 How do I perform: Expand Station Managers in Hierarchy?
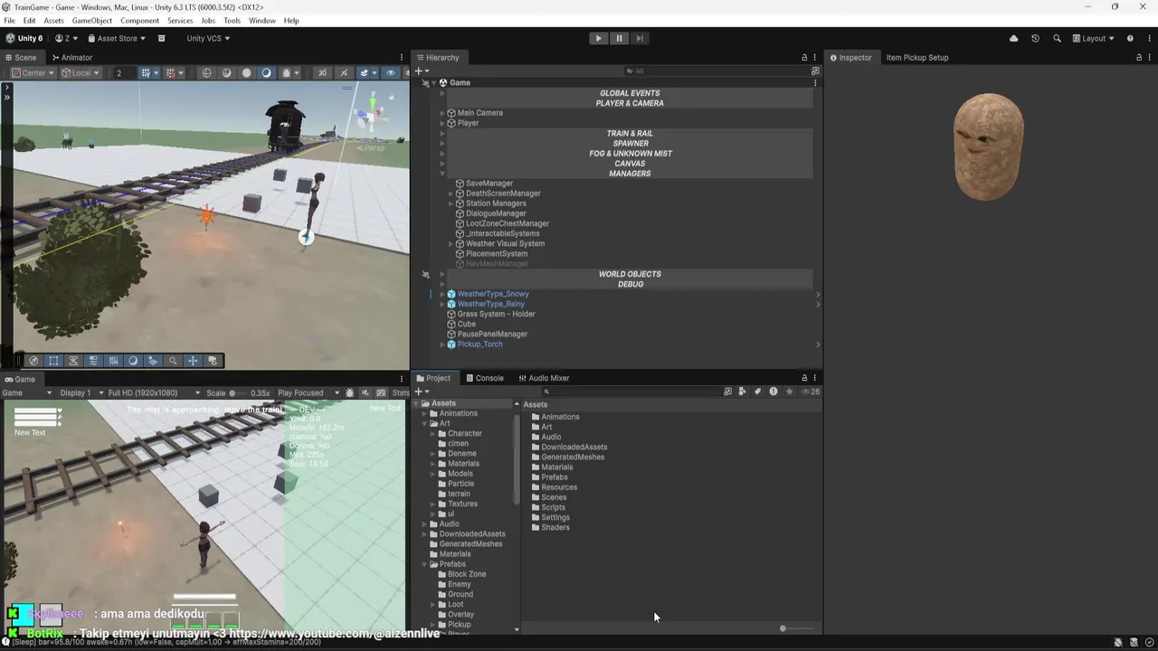tap(451, 203)
